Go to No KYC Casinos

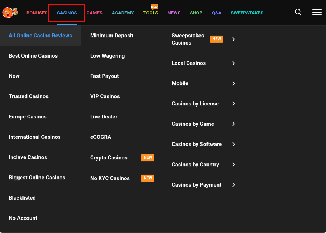point(110,178)
